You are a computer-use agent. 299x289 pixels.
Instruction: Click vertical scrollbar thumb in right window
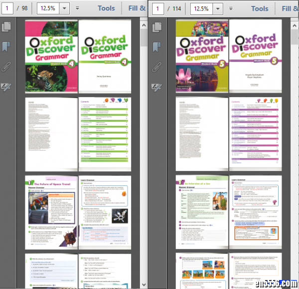295,37
